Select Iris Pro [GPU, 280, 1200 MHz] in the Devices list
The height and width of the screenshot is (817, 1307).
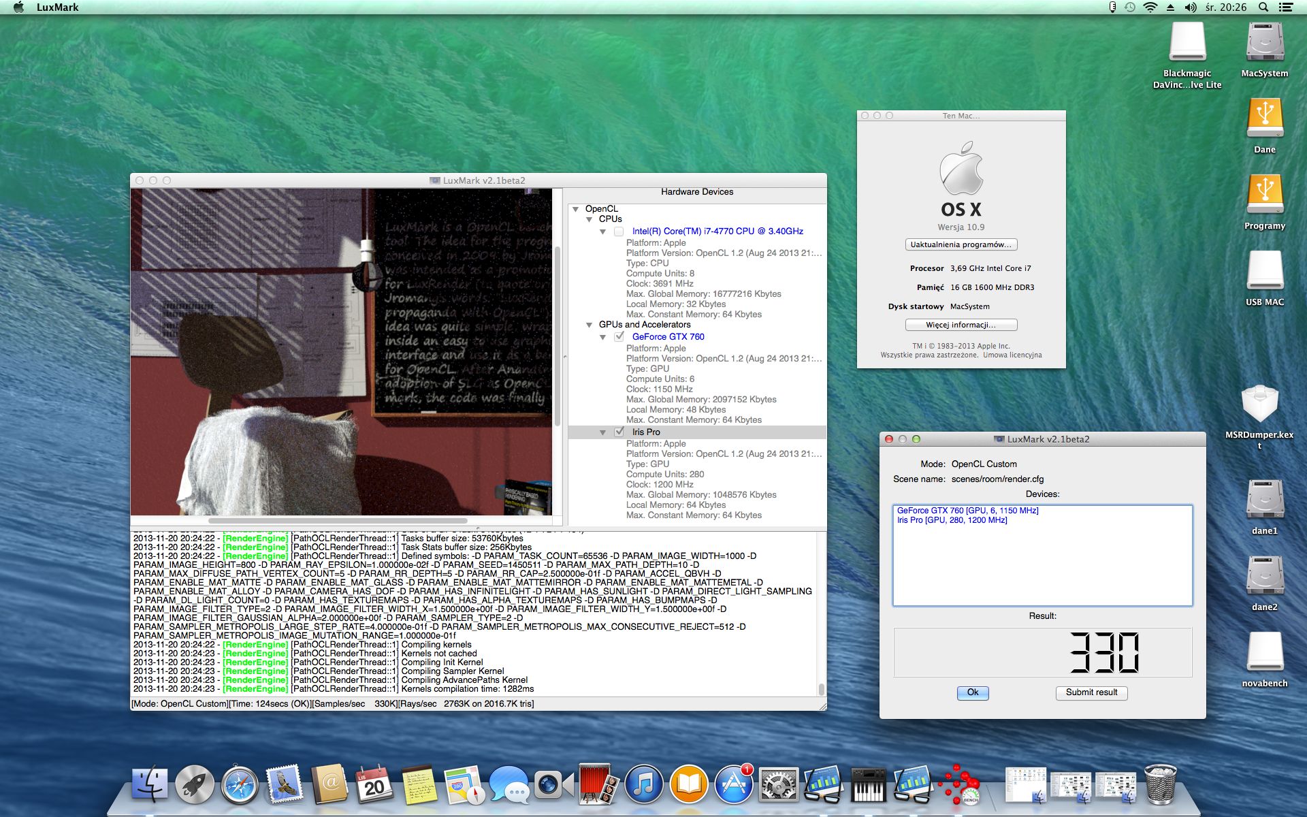952,520
